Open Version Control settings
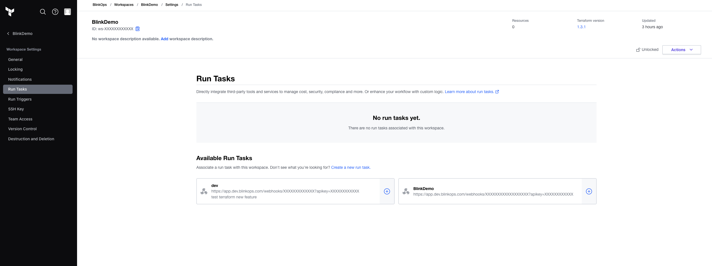The width and height of the screenshot is (712, 266). click(x=22, y=129)
